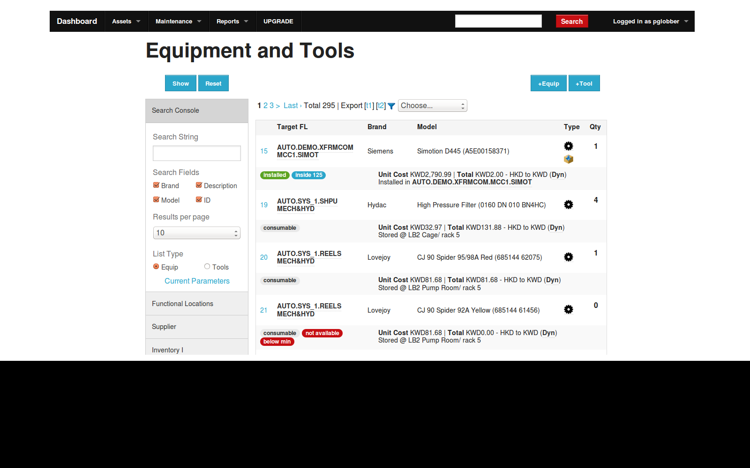The height and width of the screenshot is (468, 750).
Task: Click the red not available badge
Action: (322, 333)
